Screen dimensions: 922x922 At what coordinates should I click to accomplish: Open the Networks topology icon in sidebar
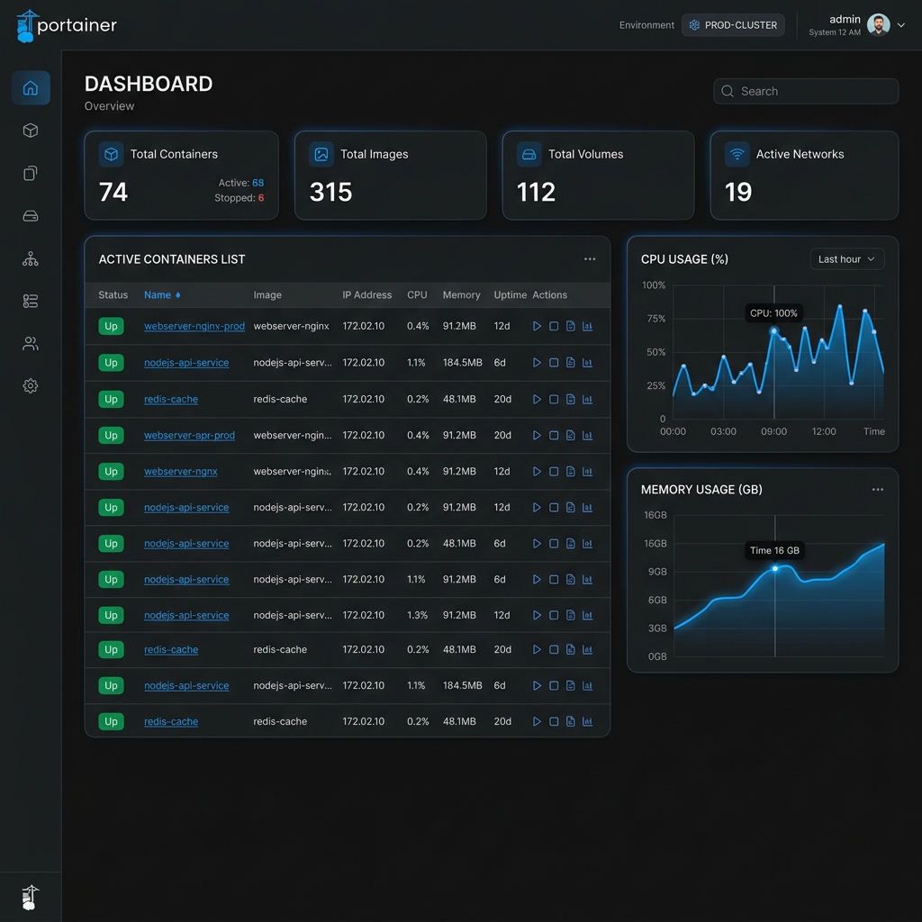[31, 258]
